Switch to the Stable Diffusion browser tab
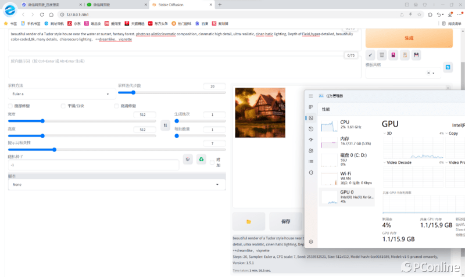Viewport: 465px width, 277px height. point(180,5)
